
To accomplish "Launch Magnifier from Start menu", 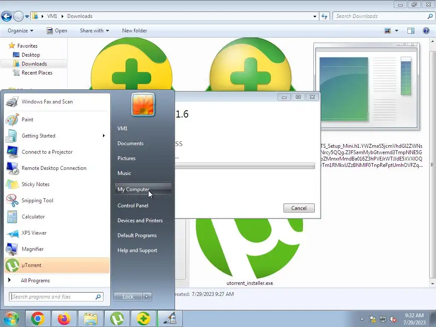I will pyautogui.click(x=57, y=249).
